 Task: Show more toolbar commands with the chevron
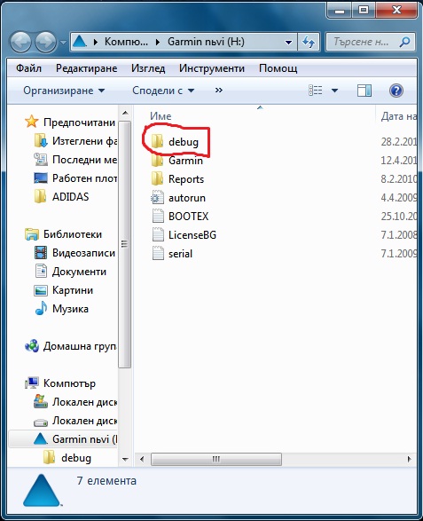(x=218, y=90)
